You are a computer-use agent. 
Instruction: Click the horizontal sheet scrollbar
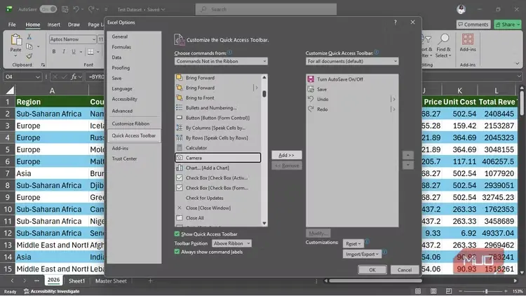(375, 281)
